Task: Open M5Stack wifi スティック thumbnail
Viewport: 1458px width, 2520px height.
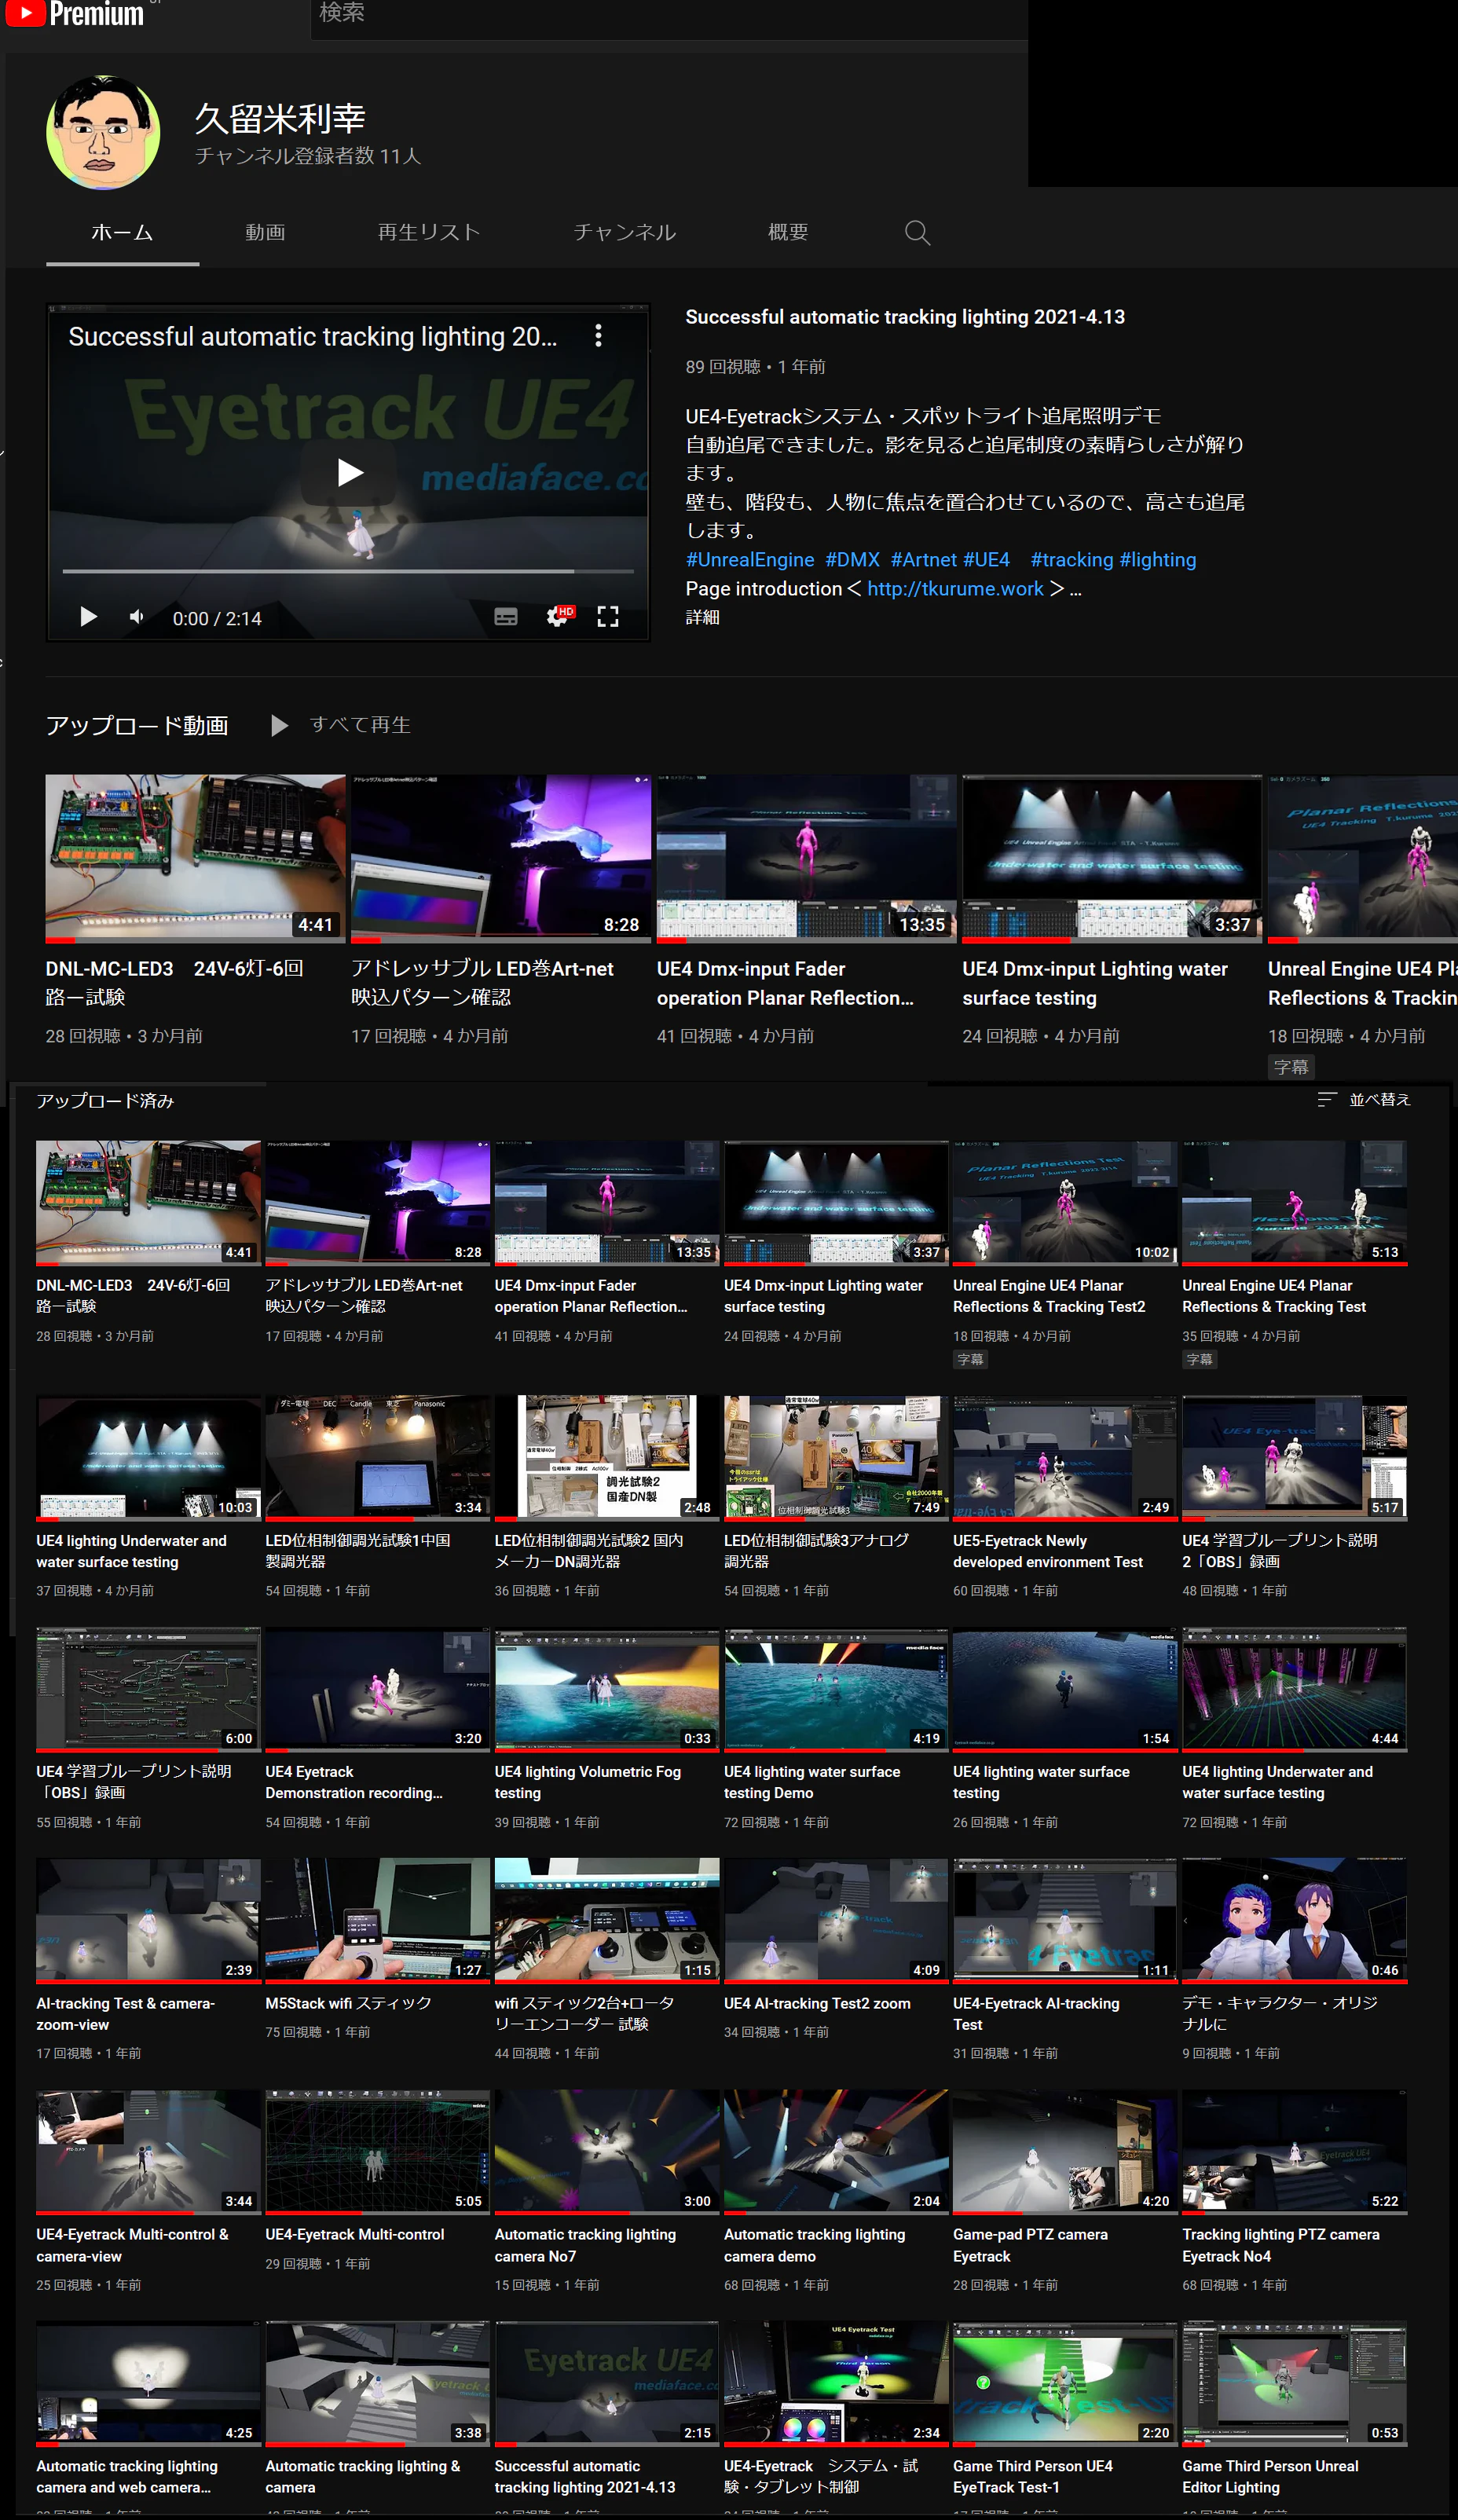Action: click(x=377, y=1920)
